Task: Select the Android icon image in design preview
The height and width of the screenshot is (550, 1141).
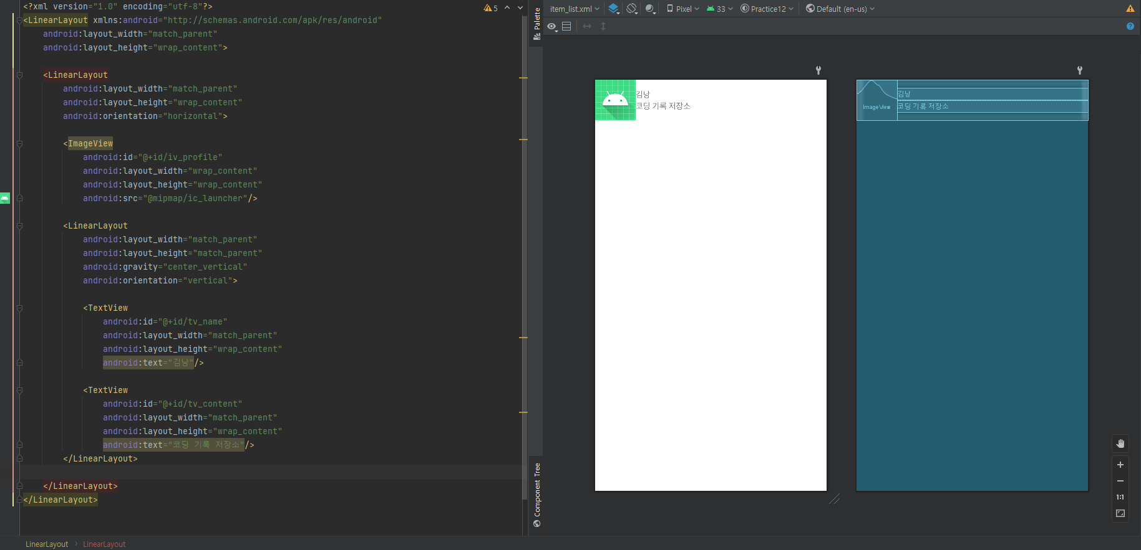Action: coord(615,100)
